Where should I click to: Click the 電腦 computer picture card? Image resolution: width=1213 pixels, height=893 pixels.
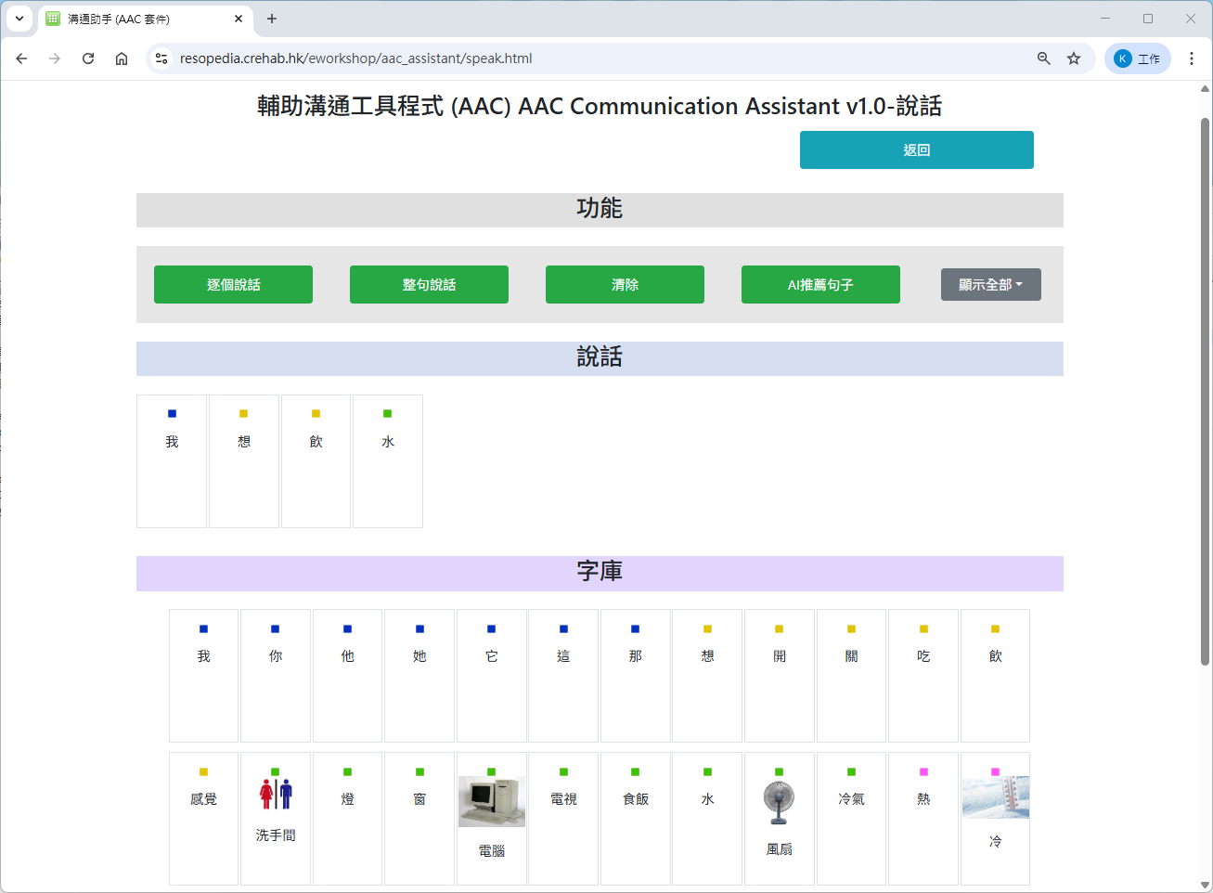point(492,817)
